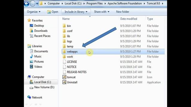Select Computer in the navigation pane
191x107 pixels.
click(38, 77)
